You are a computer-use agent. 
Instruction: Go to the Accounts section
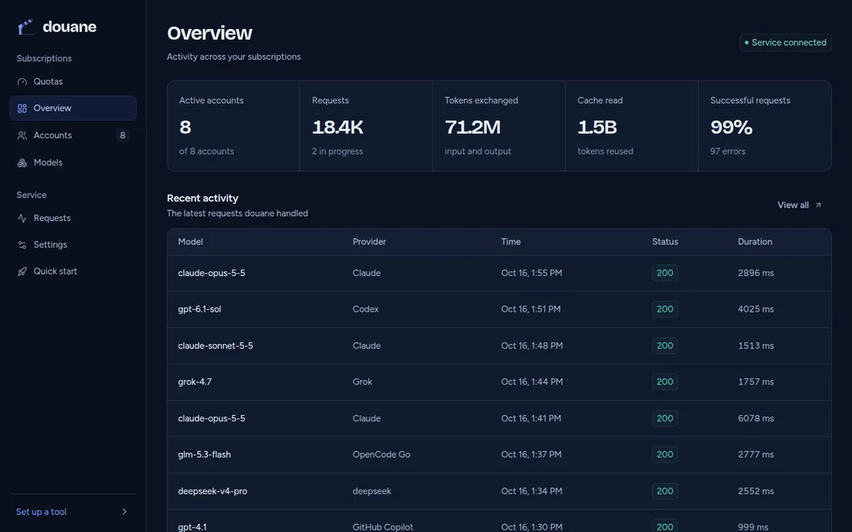point(73,135)
